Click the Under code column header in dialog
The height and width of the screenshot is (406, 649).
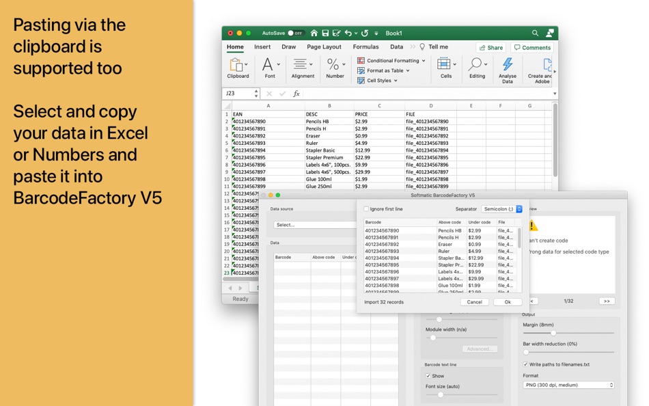point(482,222)
